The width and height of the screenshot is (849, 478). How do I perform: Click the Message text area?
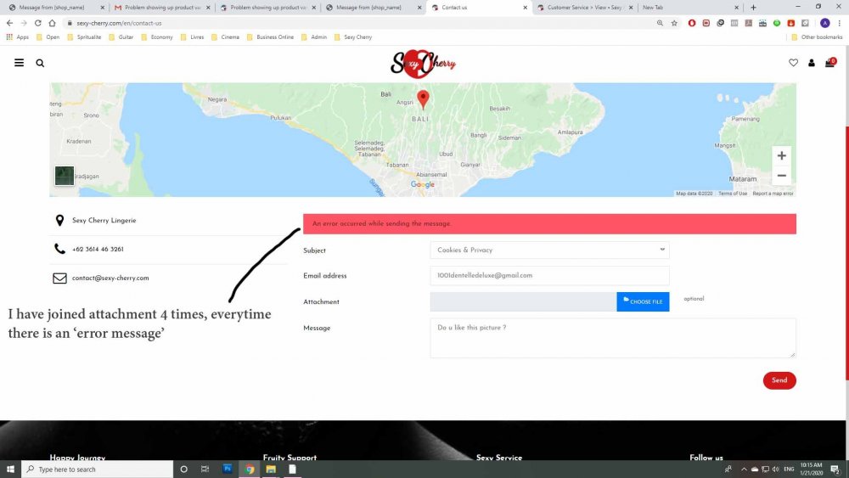[613, 338]
